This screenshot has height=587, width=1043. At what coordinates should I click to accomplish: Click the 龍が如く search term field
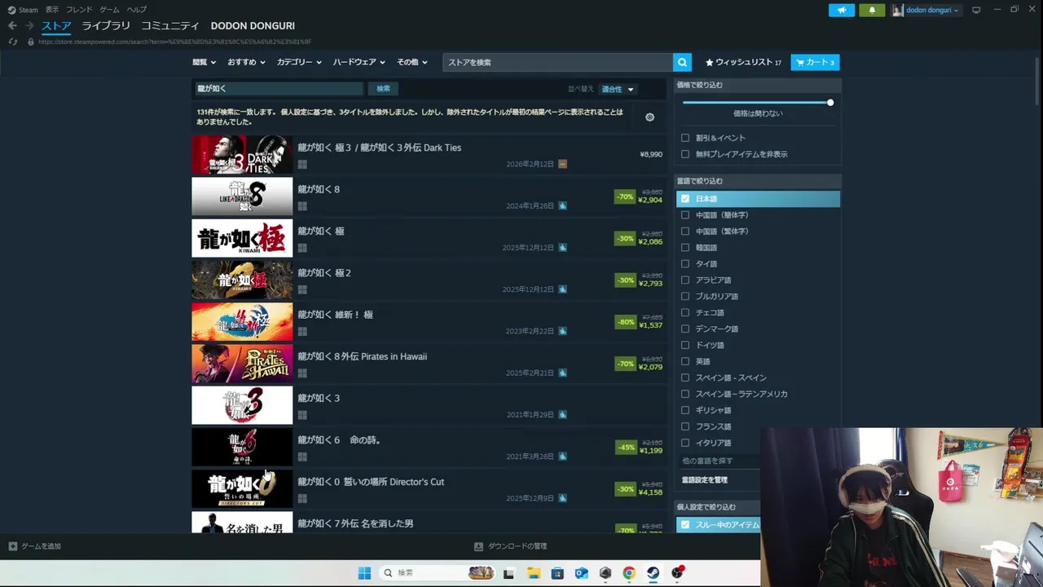pyautogui.click(x=278, y=89)
